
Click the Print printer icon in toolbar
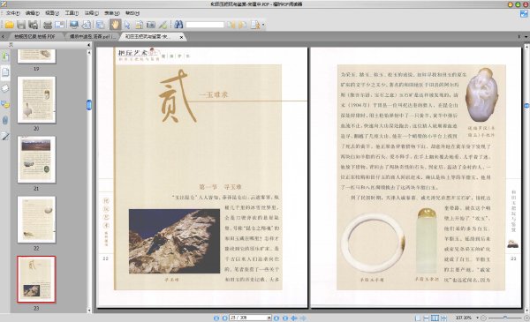pyautogui.click(x=48, y=25)
